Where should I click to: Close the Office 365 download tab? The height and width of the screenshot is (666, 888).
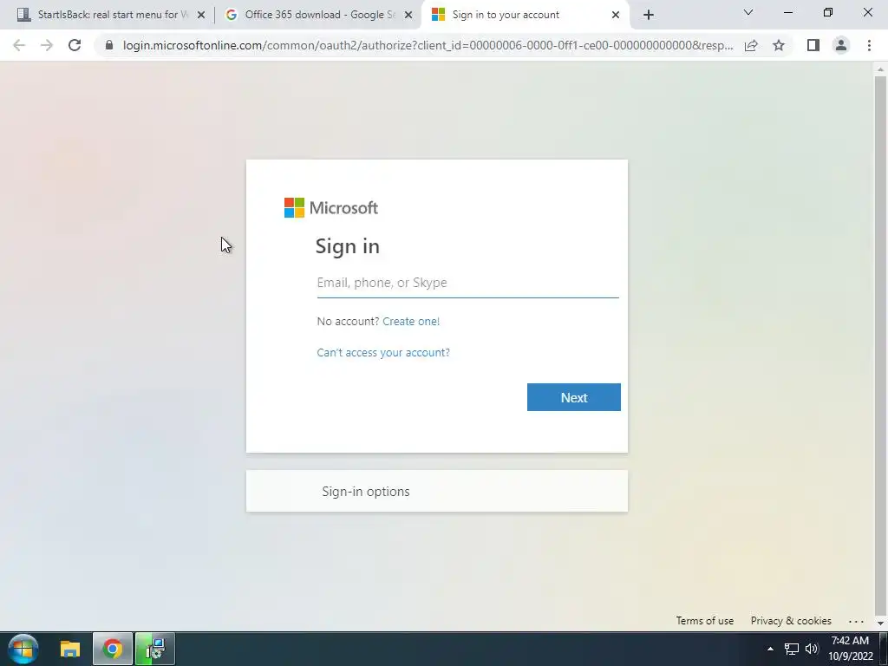coord(408,16)
